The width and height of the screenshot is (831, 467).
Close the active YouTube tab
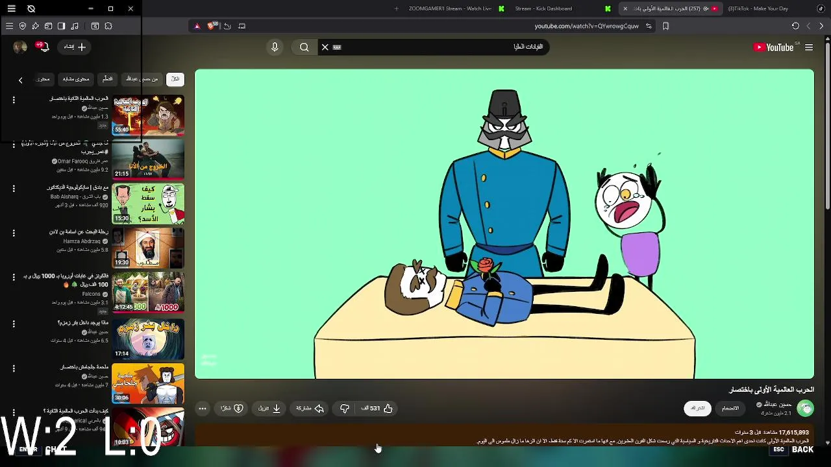[625, 8]
